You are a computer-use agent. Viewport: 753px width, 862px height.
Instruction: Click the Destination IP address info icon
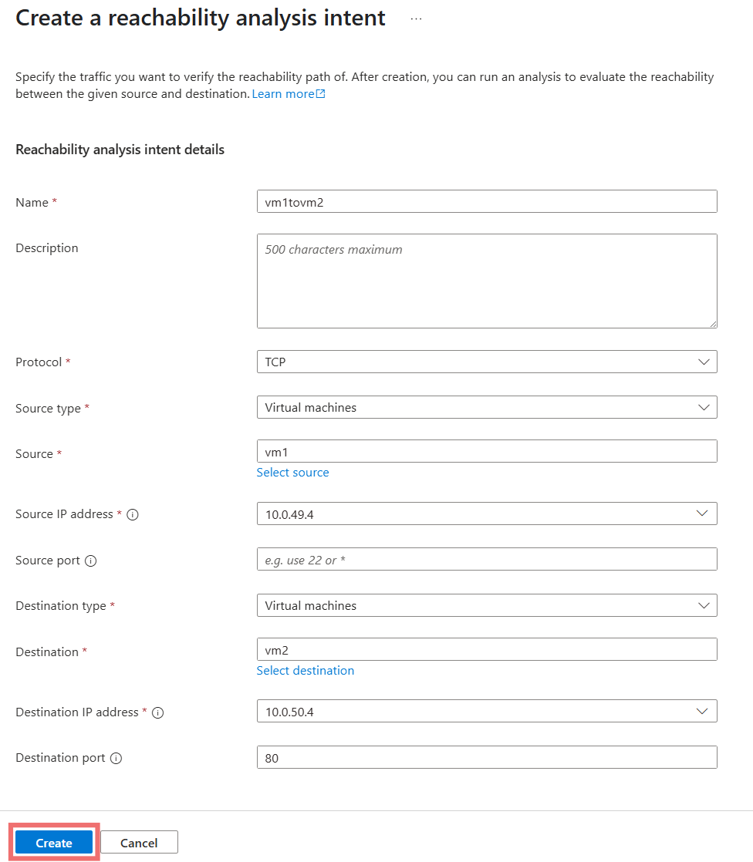click(x=158, y=712)
